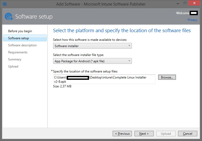Image resolution: width=202 pixels, height=141 pixels.
Task: Click the Browse... button
Action: point(167,77)
